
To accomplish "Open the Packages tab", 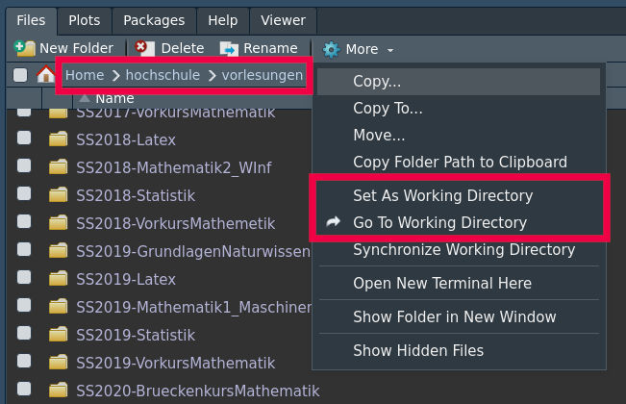I will (x=154, y=20).
